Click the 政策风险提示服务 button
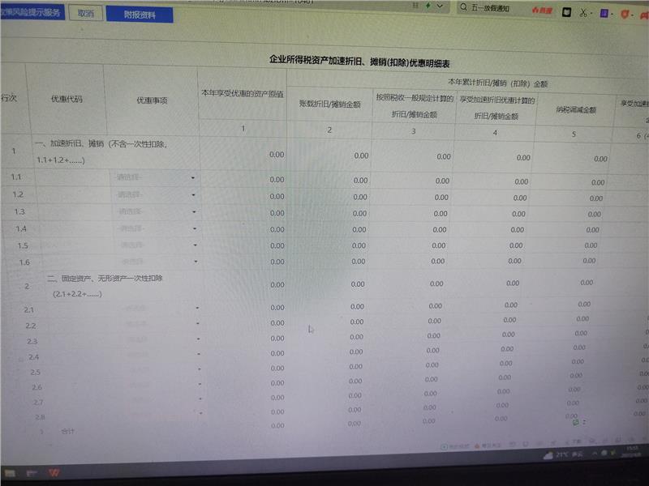This screenshot has width=649, height=486. click(x=31, y=13)
